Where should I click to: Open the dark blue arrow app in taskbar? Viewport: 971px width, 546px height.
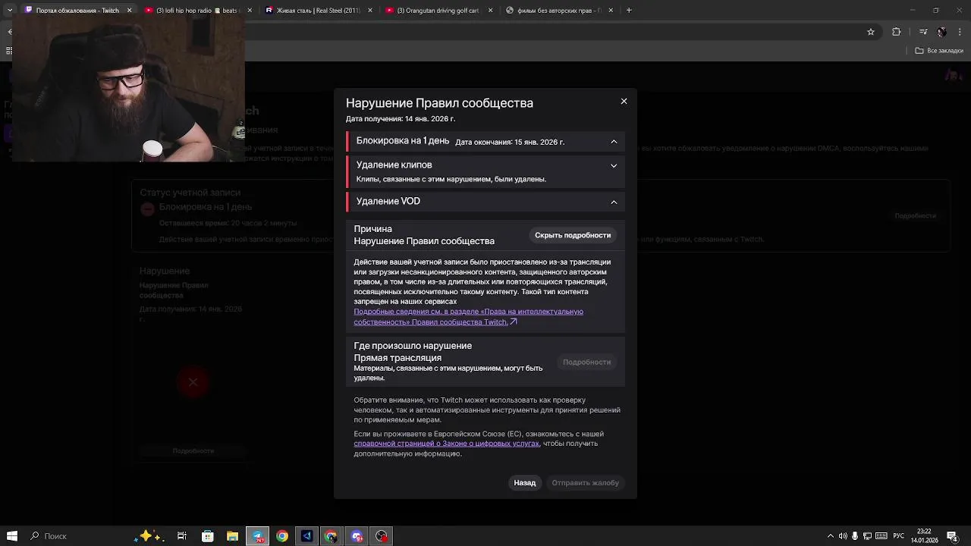click(x=306, y=536)
